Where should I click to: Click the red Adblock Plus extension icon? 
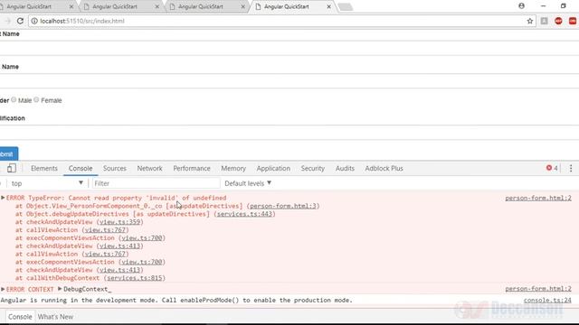click(x=558, y=21)
